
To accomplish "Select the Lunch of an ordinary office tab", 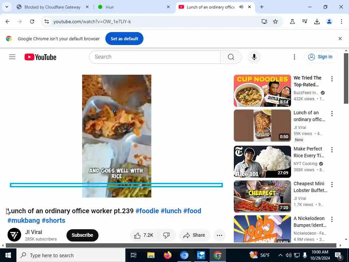I will [210, 7].
